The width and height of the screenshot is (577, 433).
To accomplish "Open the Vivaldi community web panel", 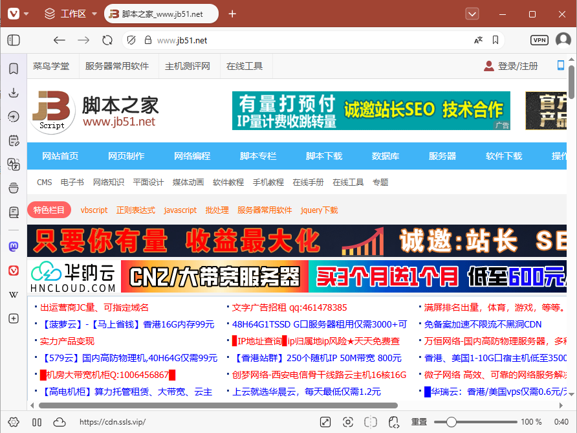I will 14,271.
